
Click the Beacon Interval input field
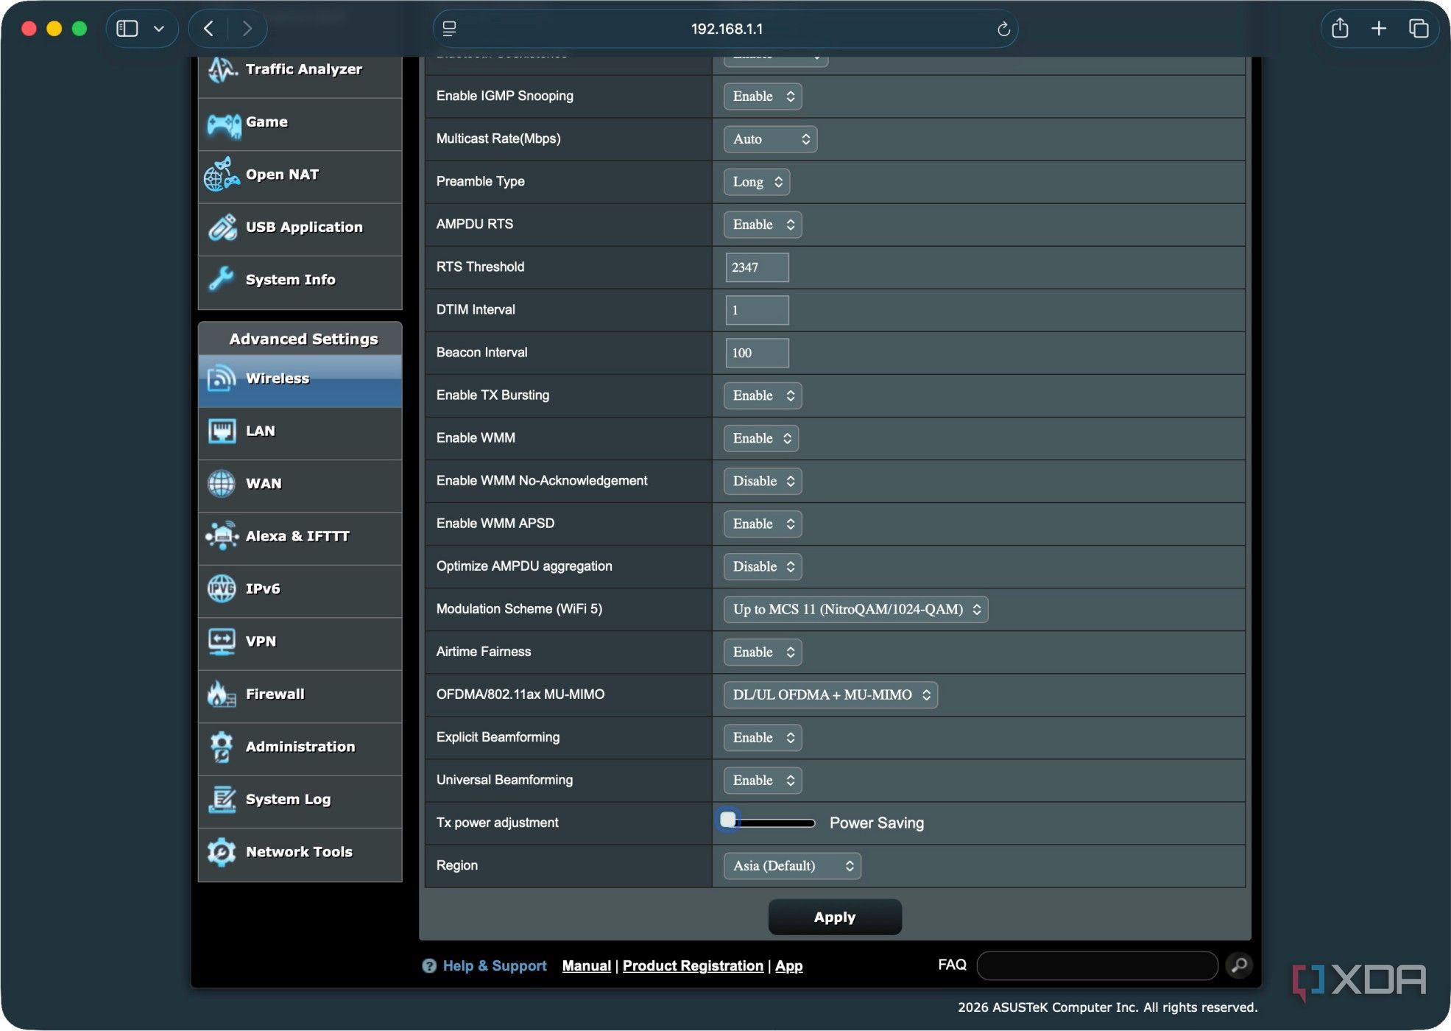(757, 353)
